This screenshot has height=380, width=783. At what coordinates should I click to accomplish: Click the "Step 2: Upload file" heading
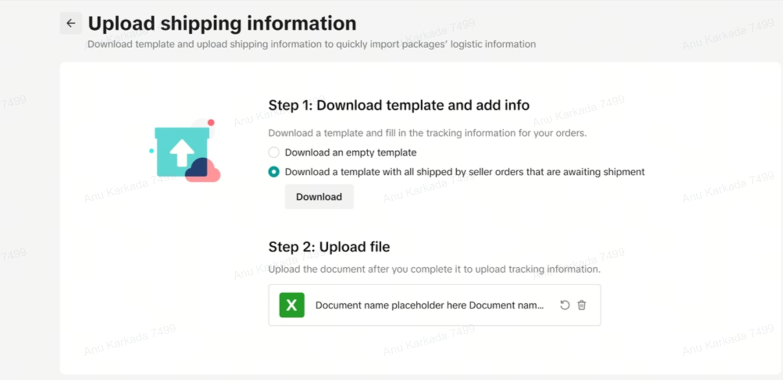(329, 247)
